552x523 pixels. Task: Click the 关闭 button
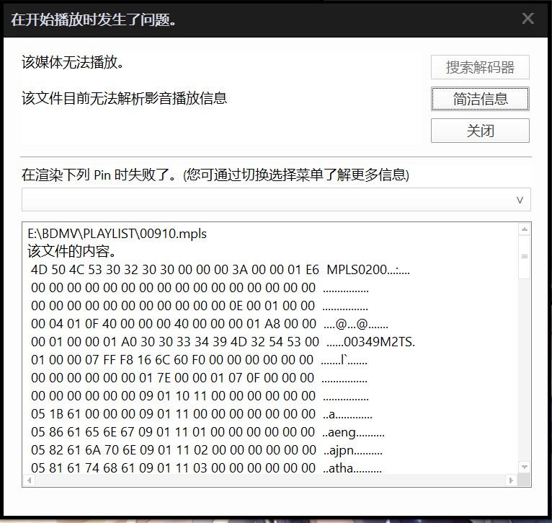tap(480, 131)
